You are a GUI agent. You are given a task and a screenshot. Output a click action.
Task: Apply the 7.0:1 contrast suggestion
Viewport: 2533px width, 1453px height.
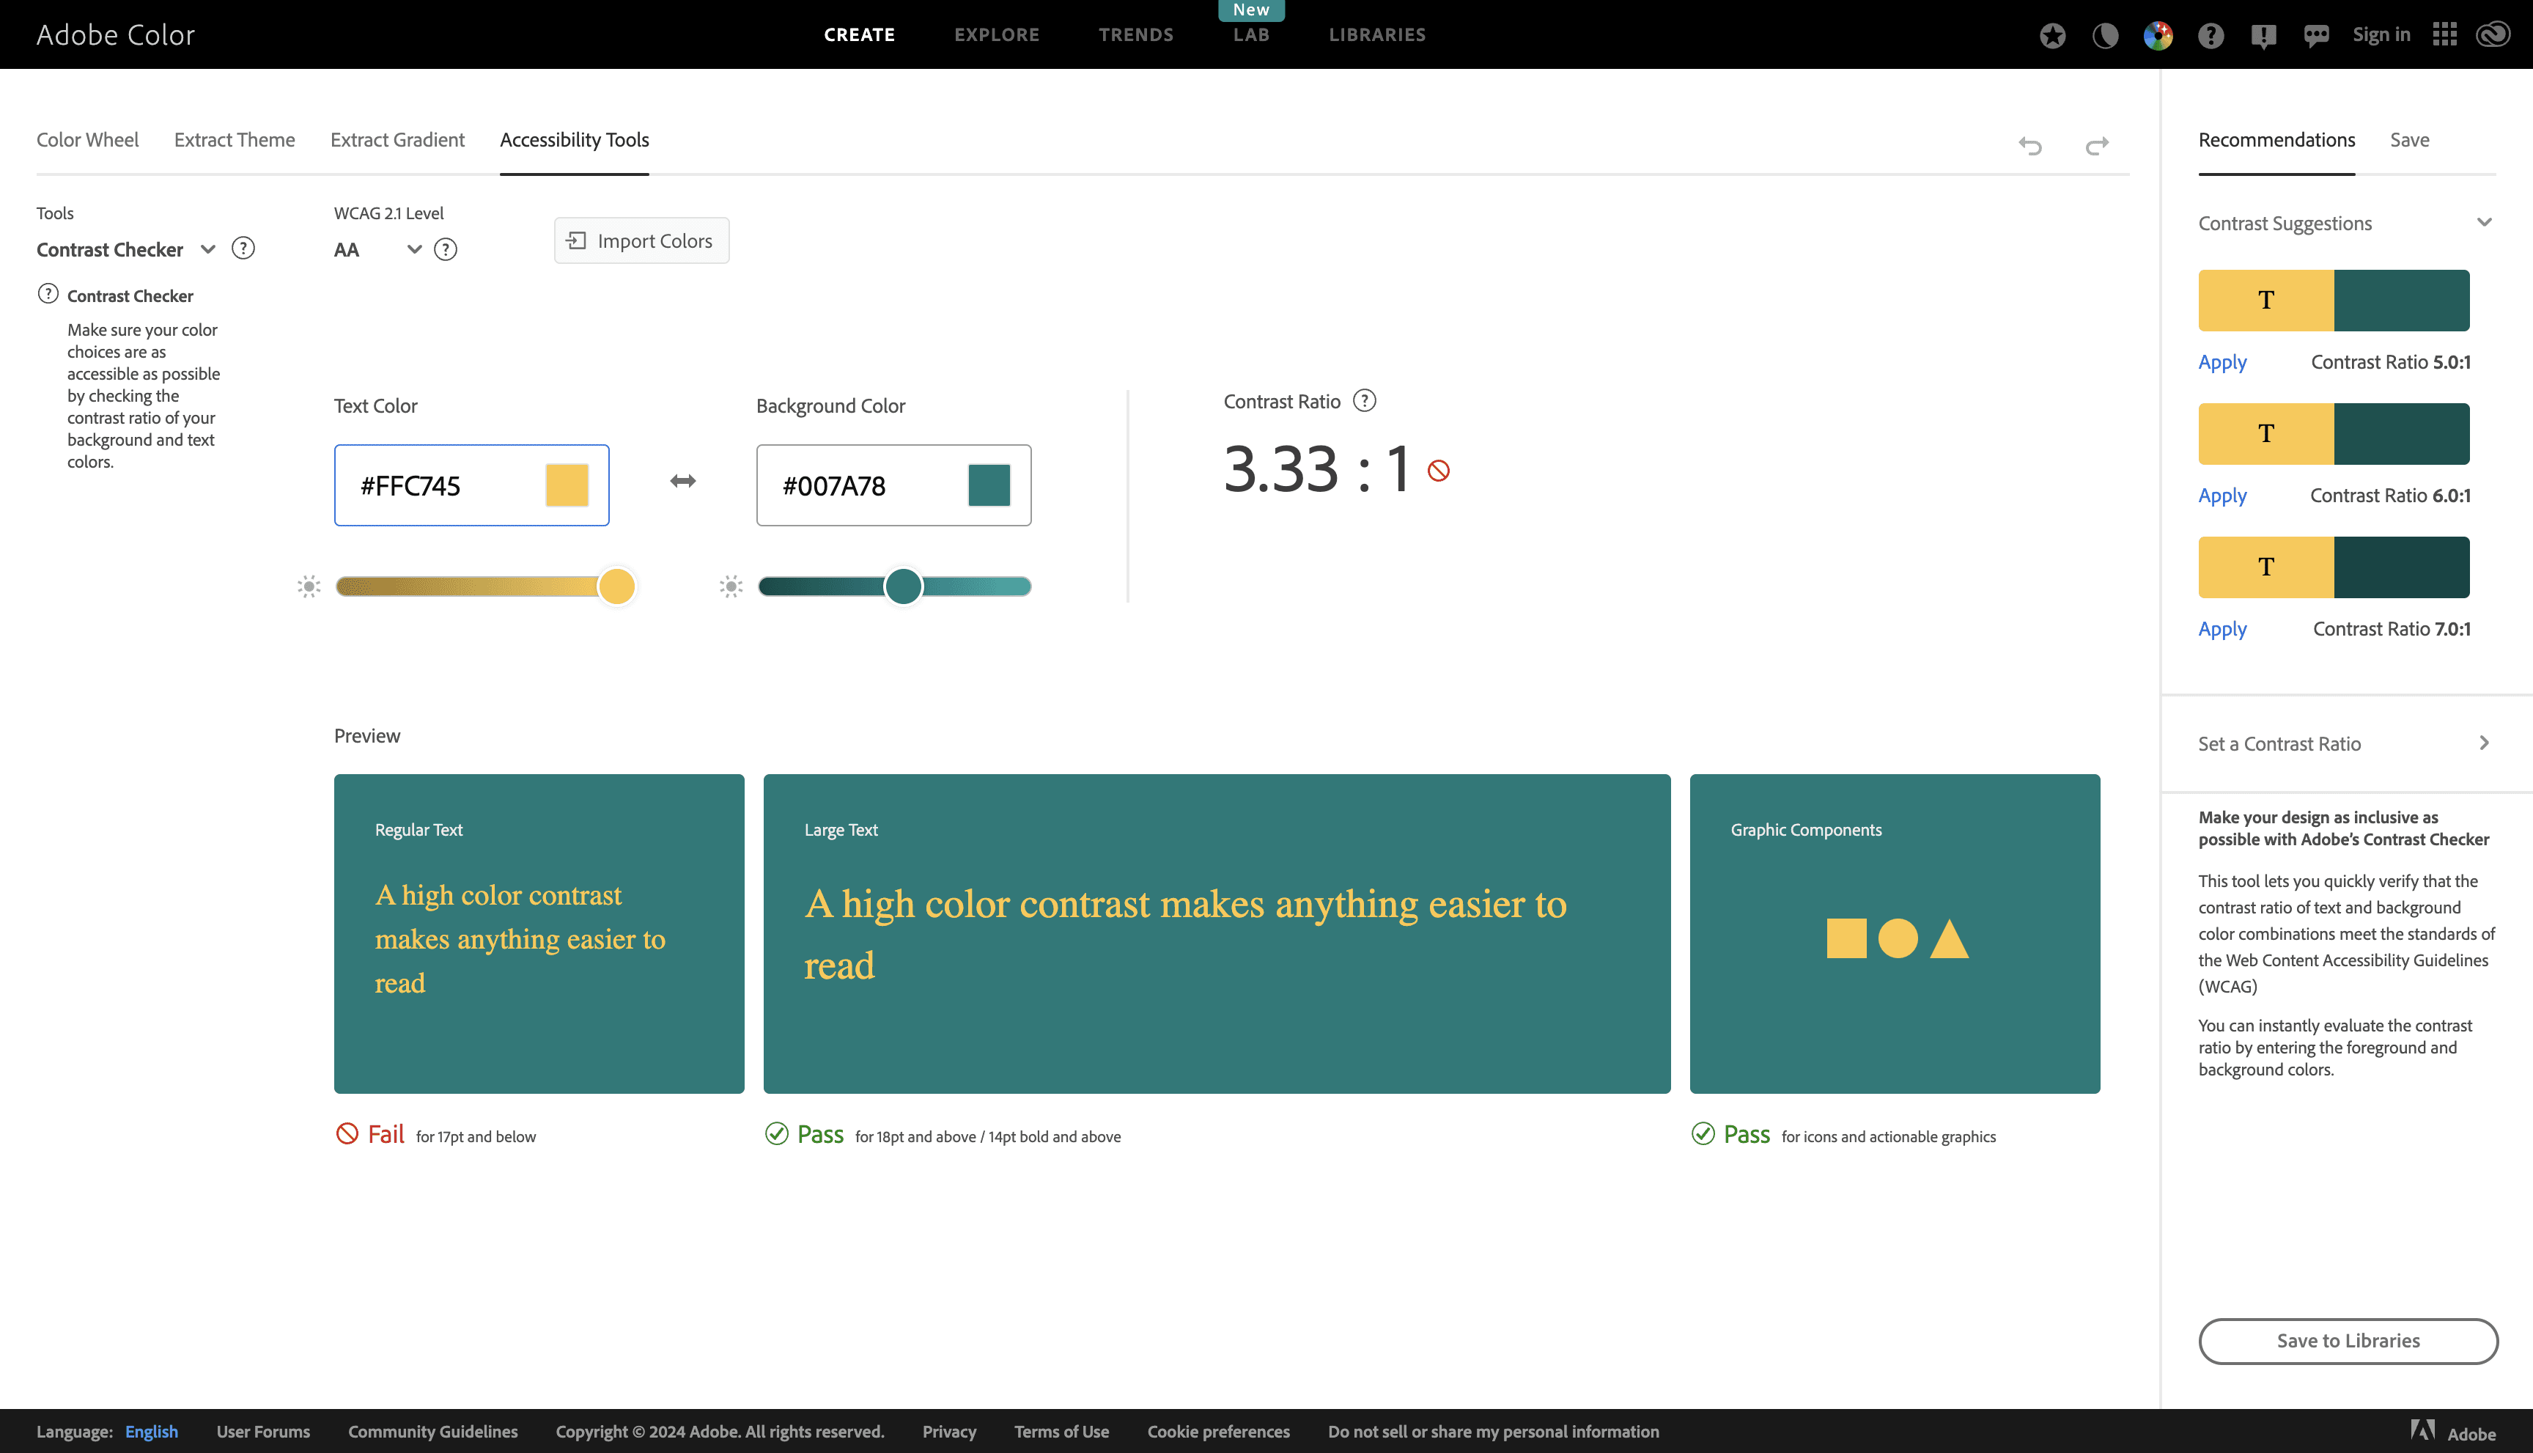2223,629
